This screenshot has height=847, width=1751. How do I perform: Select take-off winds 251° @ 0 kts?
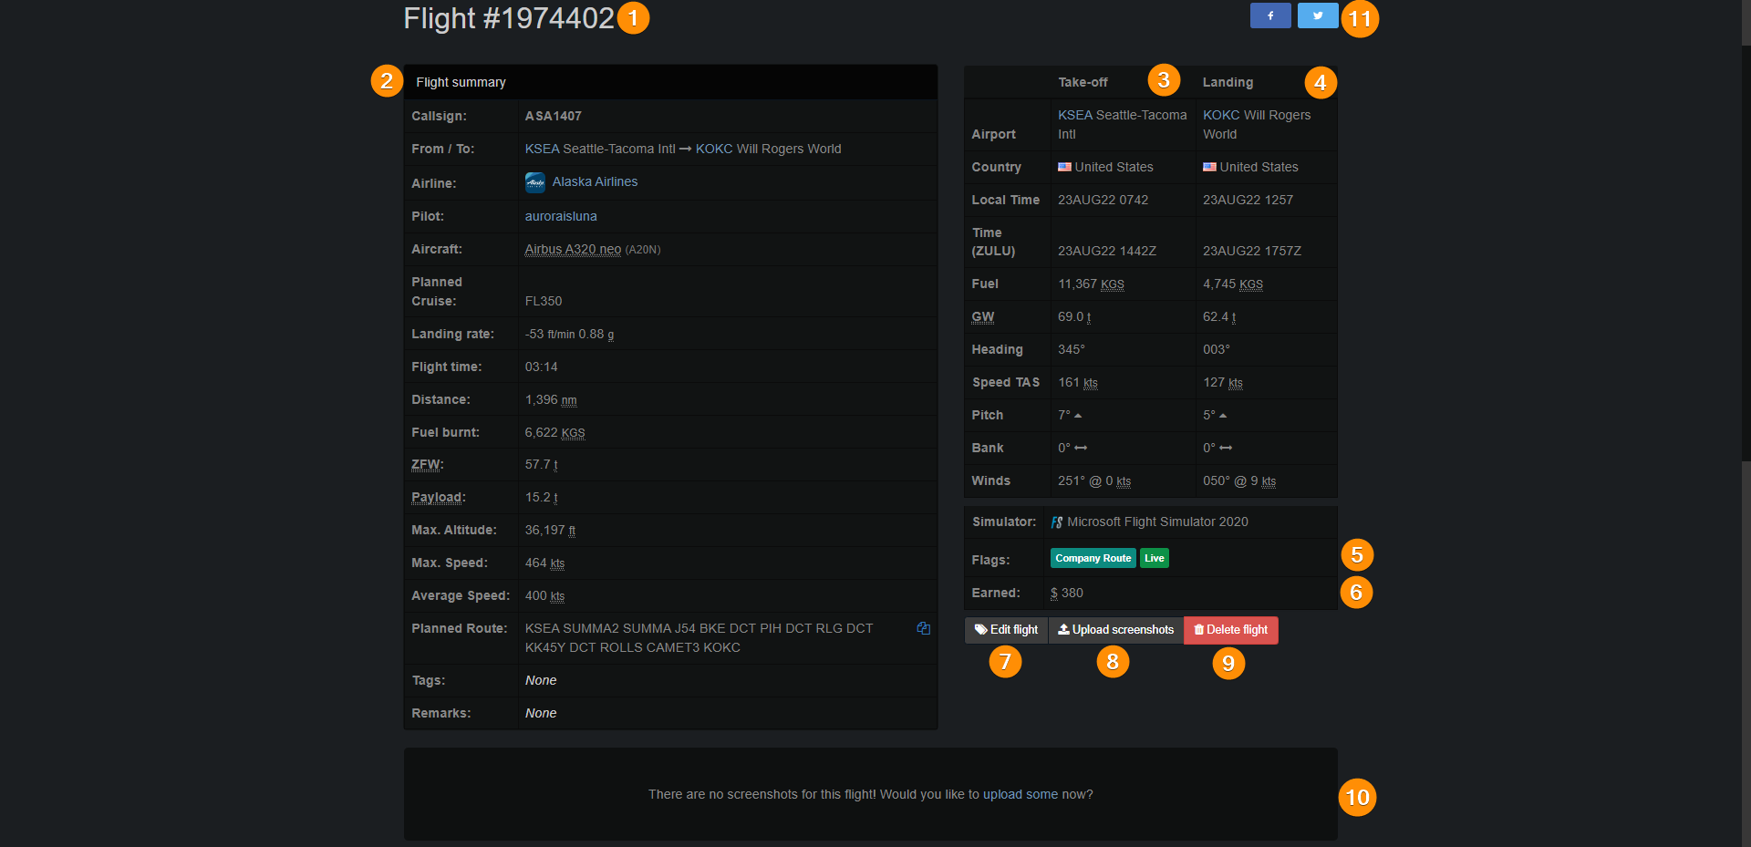pos(1094,480)
